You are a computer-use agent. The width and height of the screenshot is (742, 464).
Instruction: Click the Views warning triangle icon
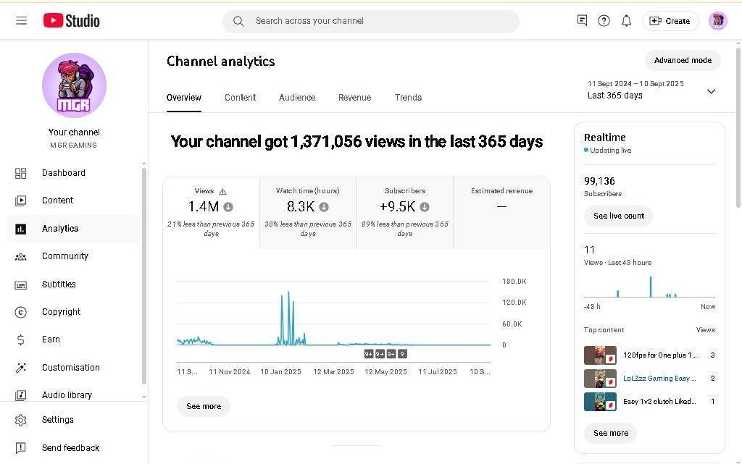[x=222, y=191]
